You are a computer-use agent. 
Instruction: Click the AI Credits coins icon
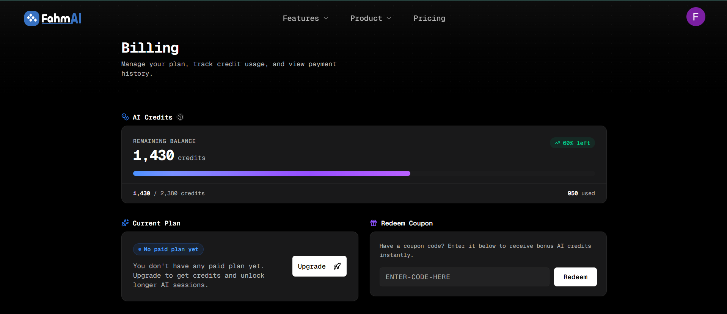(x=125, y=117)
